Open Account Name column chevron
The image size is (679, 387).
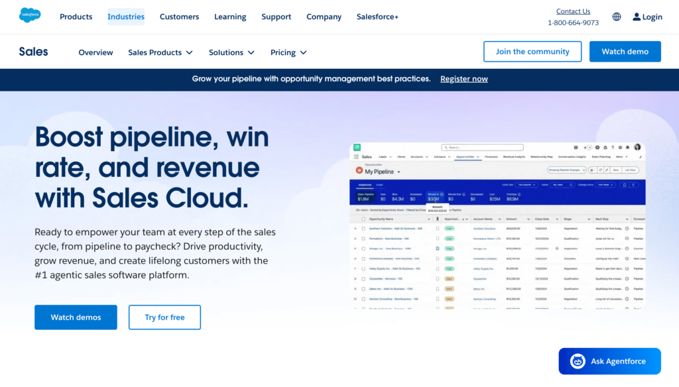pyautogui.click(x=500, y=219)
